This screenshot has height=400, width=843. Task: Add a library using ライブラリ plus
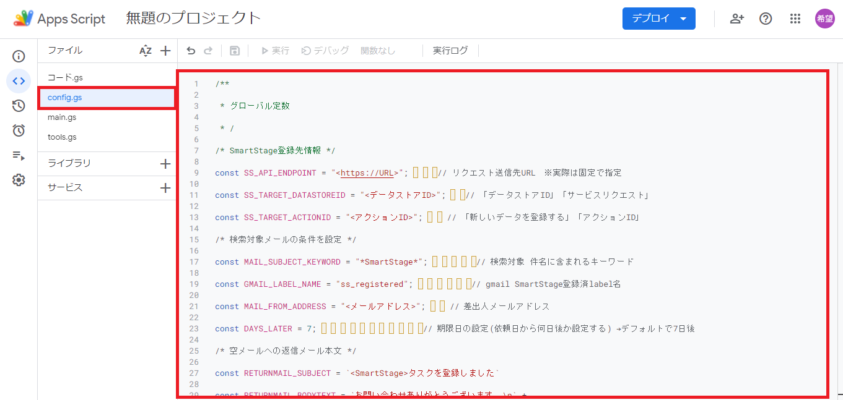(165, 164)
